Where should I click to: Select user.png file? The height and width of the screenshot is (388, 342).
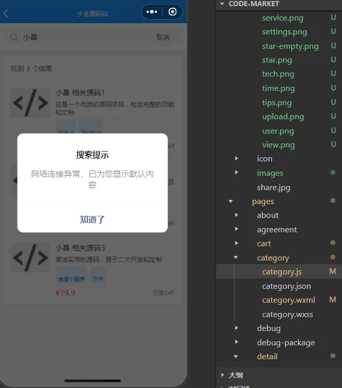click(x=278, y=131)
